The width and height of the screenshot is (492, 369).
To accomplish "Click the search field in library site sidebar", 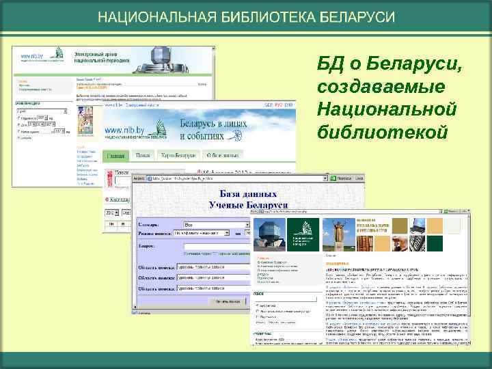I will [x=286, y=299].
